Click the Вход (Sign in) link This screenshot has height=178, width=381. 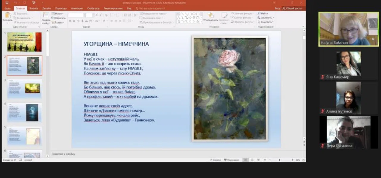[x=277, y=8]
